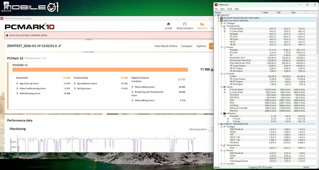This screenshot has width=319, height=170.
Task: Click the warning icon in the validation banner
Action: [x=7, y=35]
